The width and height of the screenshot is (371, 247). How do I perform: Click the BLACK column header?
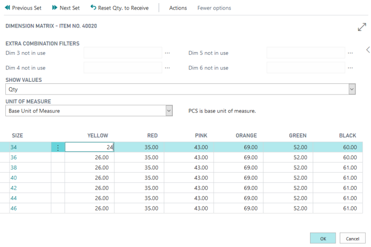347,135
